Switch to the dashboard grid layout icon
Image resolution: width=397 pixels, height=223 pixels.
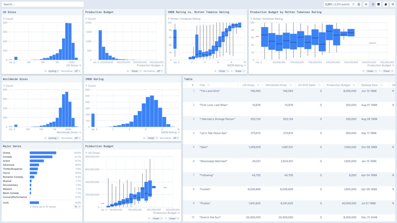[x=378, y=4]
